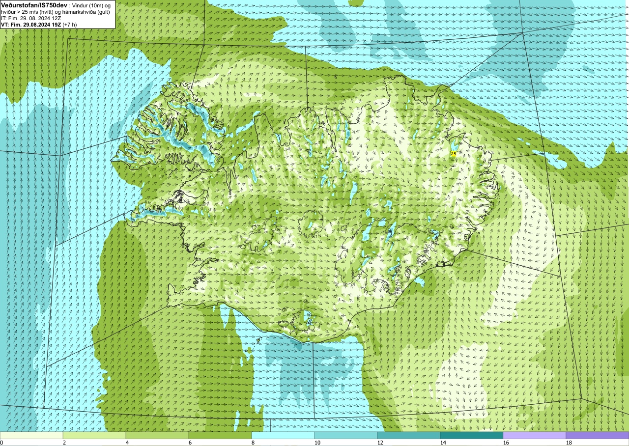Click the "VT: Fim. 29.08.2024 19Z (+7 h)" line
The height and width of the screenshot is (446, 629).
tap(39, 25)
